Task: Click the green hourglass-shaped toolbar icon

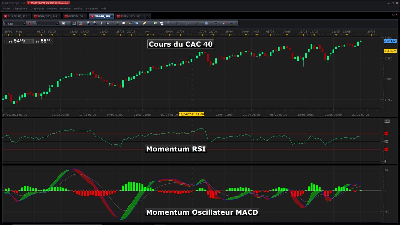Action: coord(118,23)
